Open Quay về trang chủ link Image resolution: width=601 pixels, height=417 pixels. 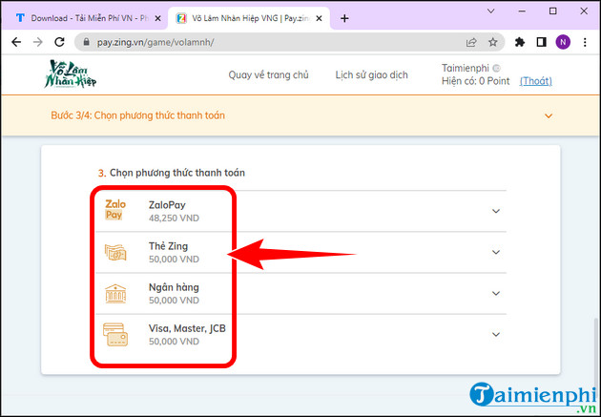tap(268, 74)
